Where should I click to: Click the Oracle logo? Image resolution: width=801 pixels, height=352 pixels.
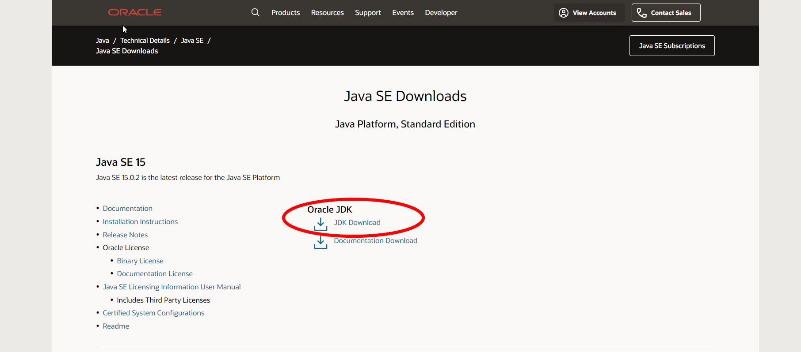(x=135, y=12)
